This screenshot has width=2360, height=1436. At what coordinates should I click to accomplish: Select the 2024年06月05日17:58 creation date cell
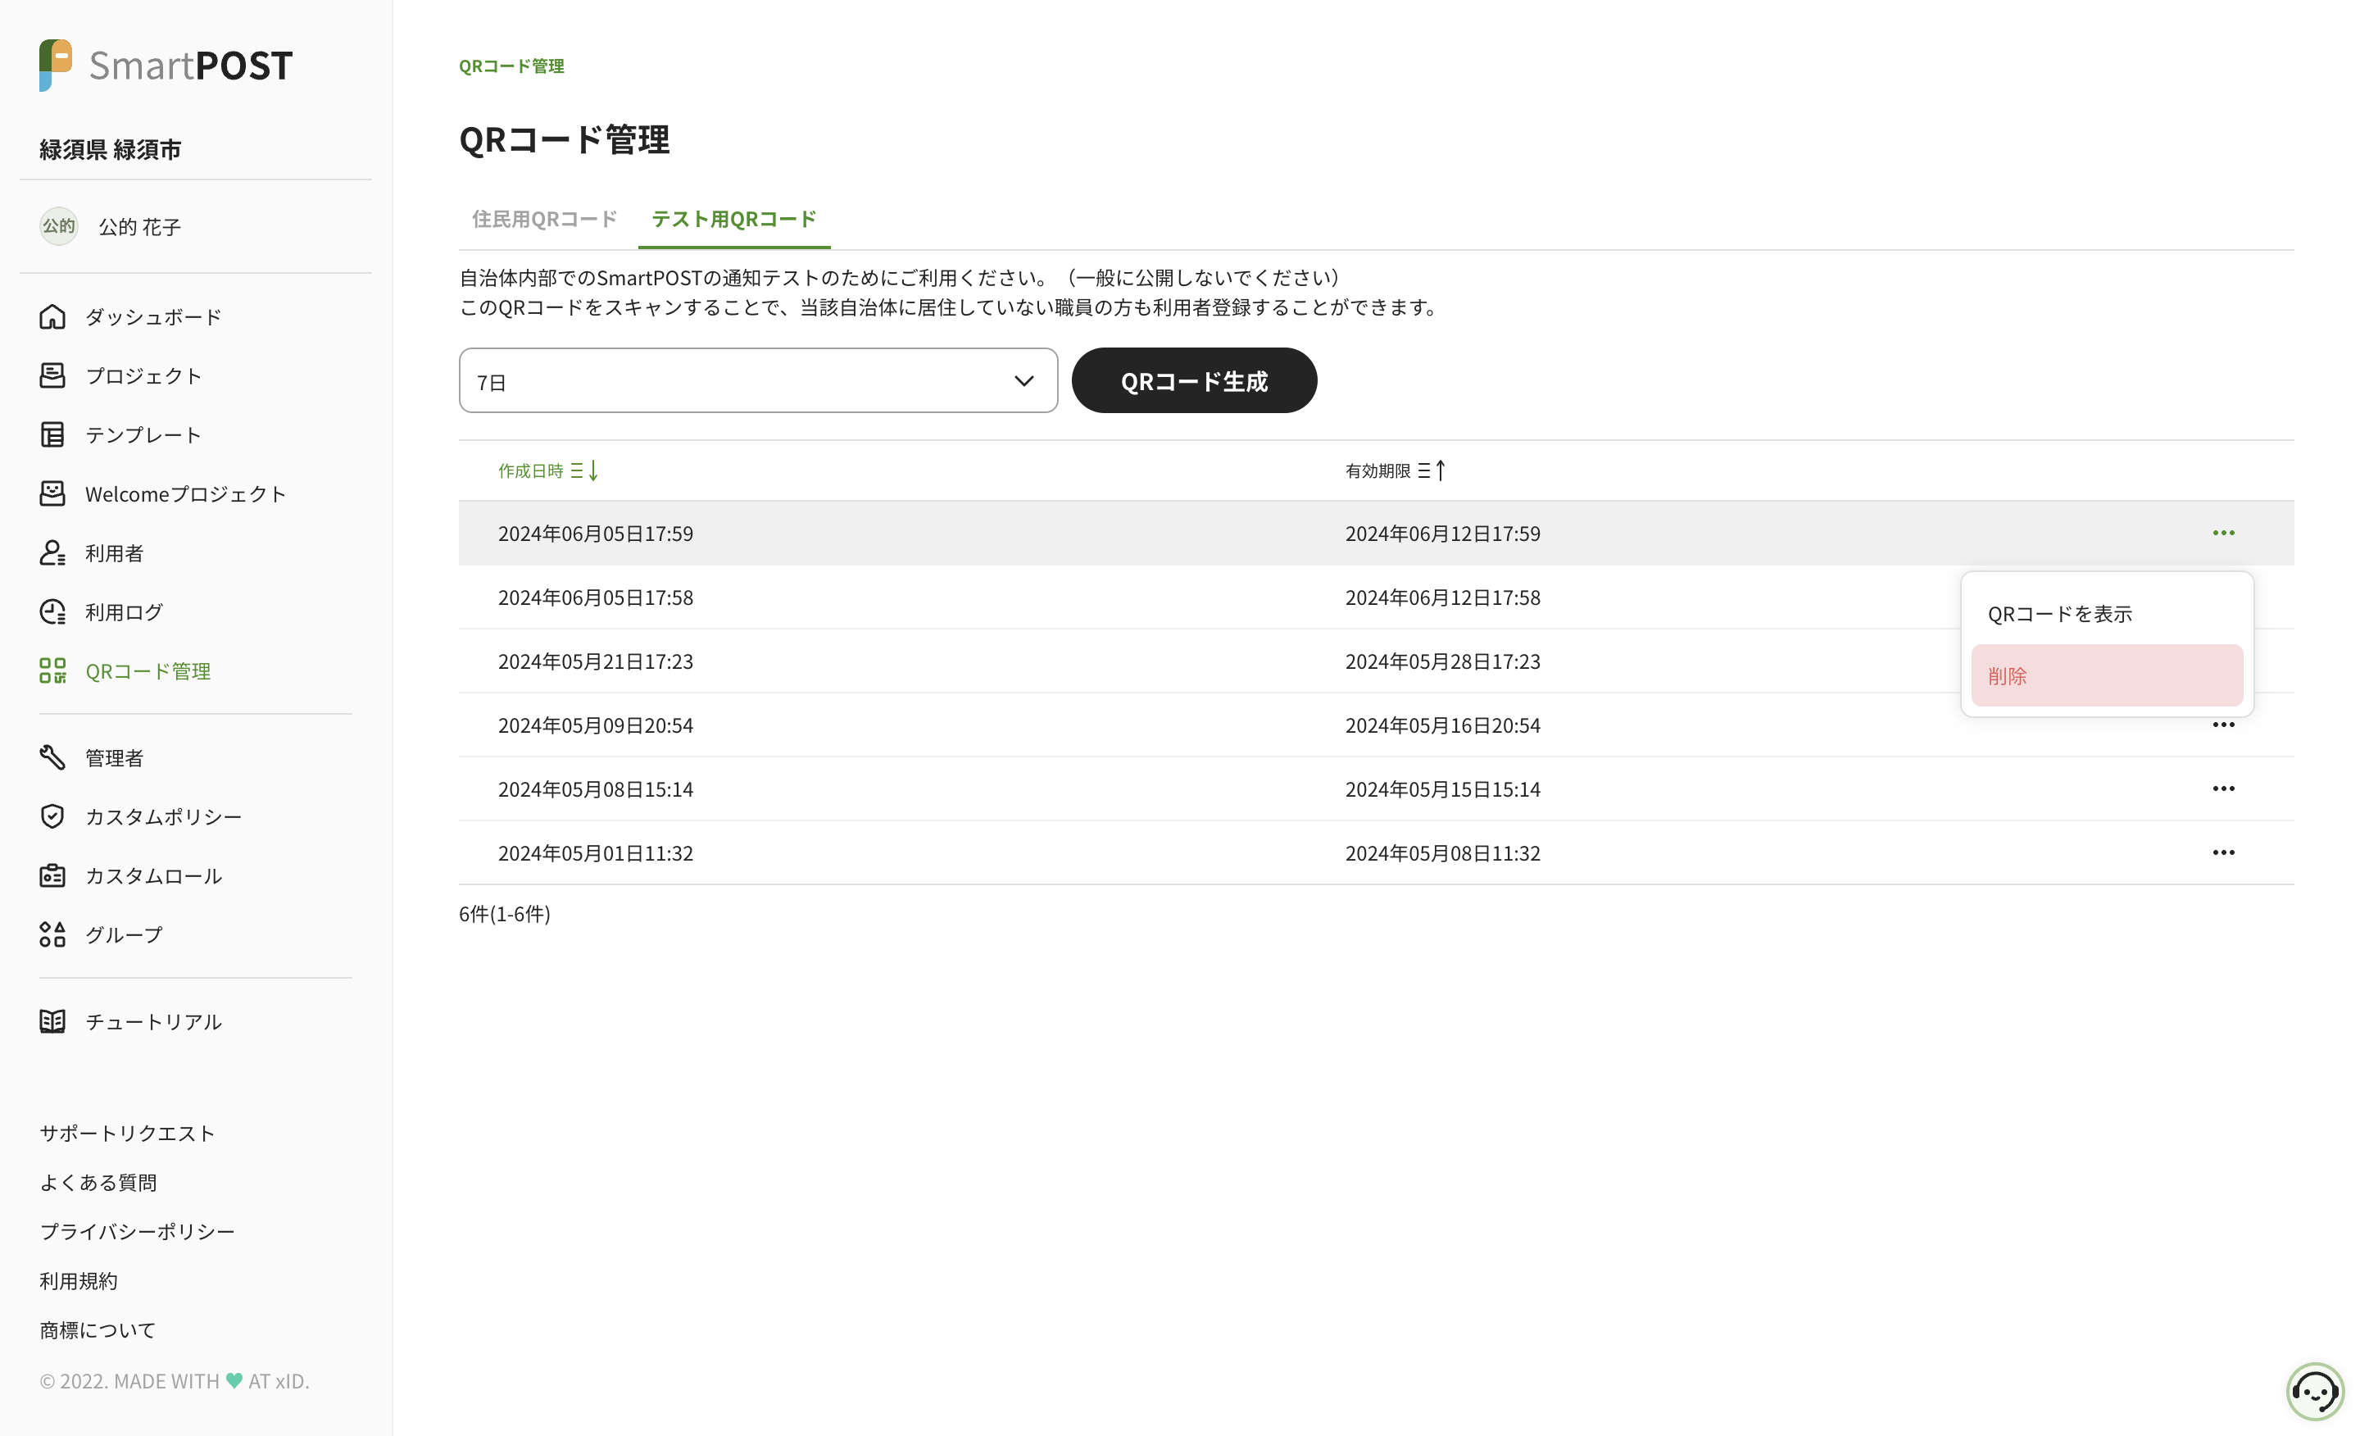[595, 597]
